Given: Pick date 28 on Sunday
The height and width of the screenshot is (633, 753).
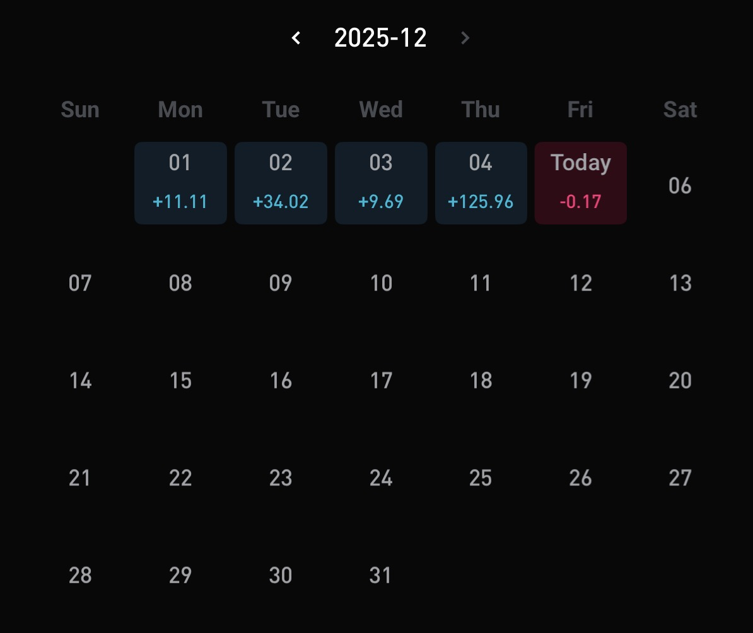Looking at the screenshot, I should (x=80, y=575).
